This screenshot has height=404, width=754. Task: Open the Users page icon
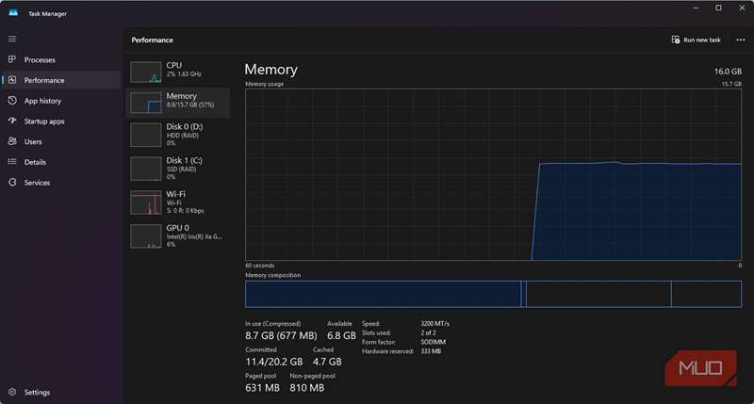tap(12, 141)
